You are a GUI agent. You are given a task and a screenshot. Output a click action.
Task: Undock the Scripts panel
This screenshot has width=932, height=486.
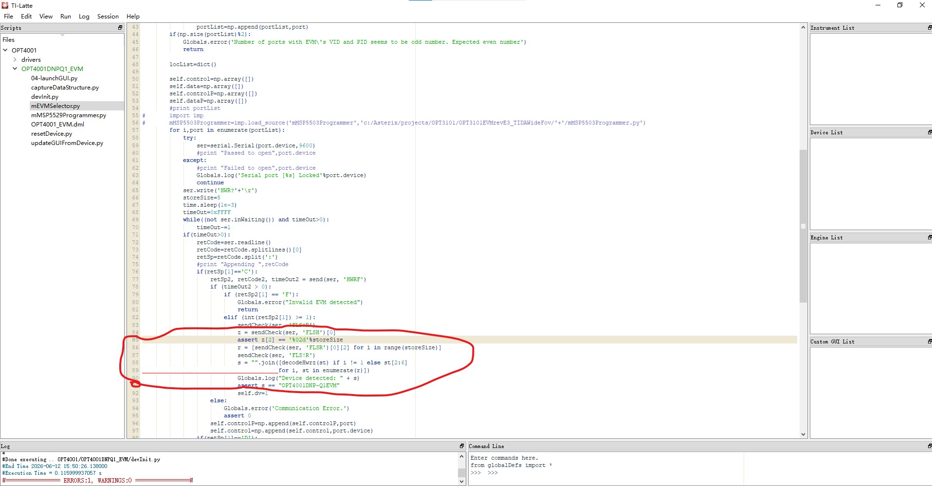[120, 28]
